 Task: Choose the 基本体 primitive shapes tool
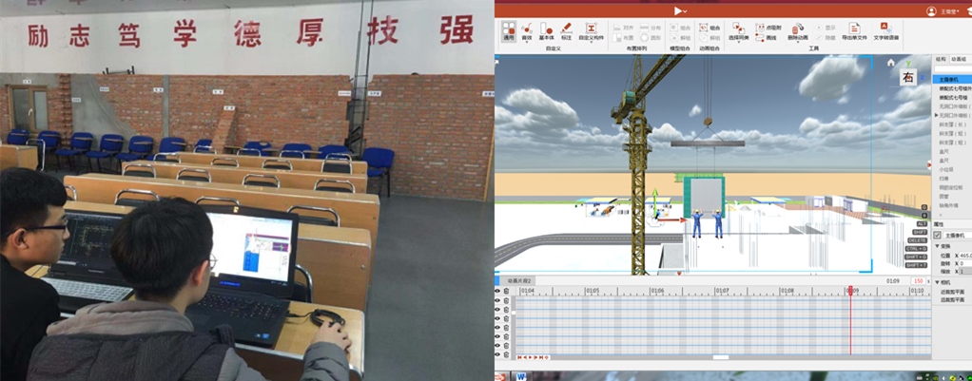tap(546, 31)
